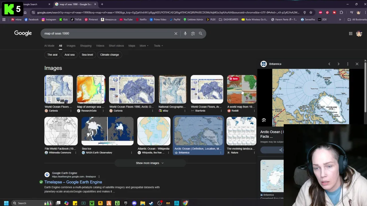
Task: Open the Sea Ice NASA thumbnail
Action: (108, 131)
